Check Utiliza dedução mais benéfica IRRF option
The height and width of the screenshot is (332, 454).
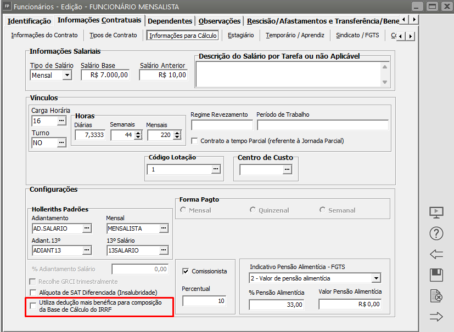[x=34, y=305]
